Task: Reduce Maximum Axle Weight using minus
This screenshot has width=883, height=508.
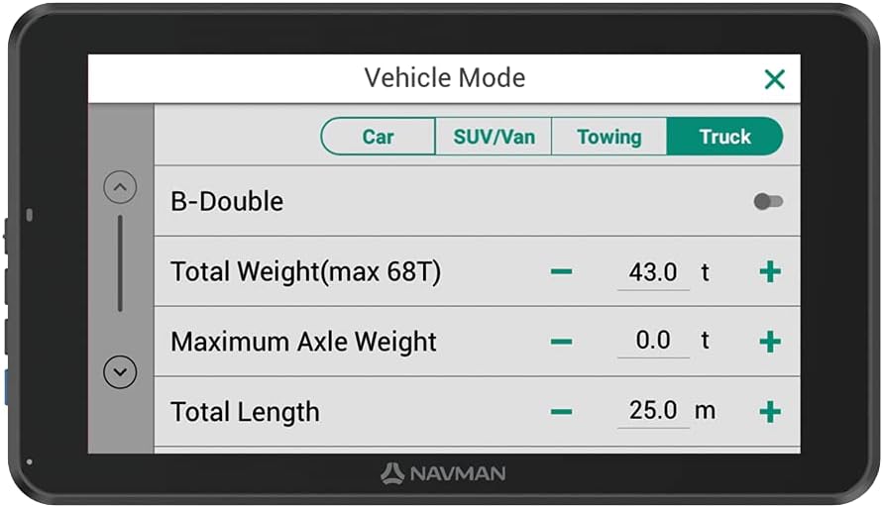Action: pos(562,342)
